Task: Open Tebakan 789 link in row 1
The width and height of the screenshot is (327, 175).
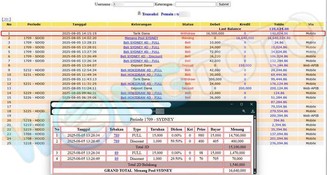Action: tap(116, 136)
